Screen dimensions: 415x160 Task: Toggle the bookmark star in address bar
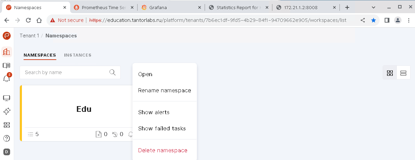(x=373, y=20)
